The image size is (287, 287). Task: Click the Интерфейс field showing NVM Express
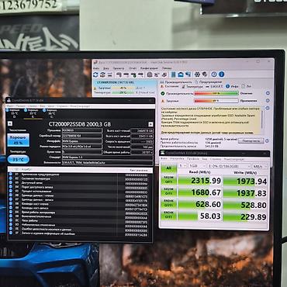click(82, 141)
